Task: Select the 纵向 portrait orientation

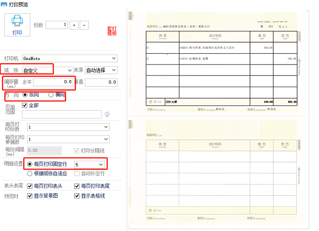Action: 26,95
